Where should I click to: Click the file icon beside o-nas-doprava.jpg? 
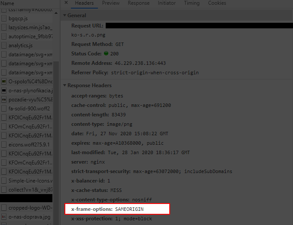4,217
